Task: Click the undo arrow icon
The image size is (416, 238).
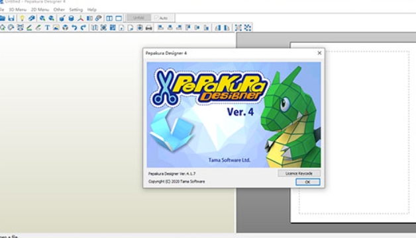Action: 74,28
